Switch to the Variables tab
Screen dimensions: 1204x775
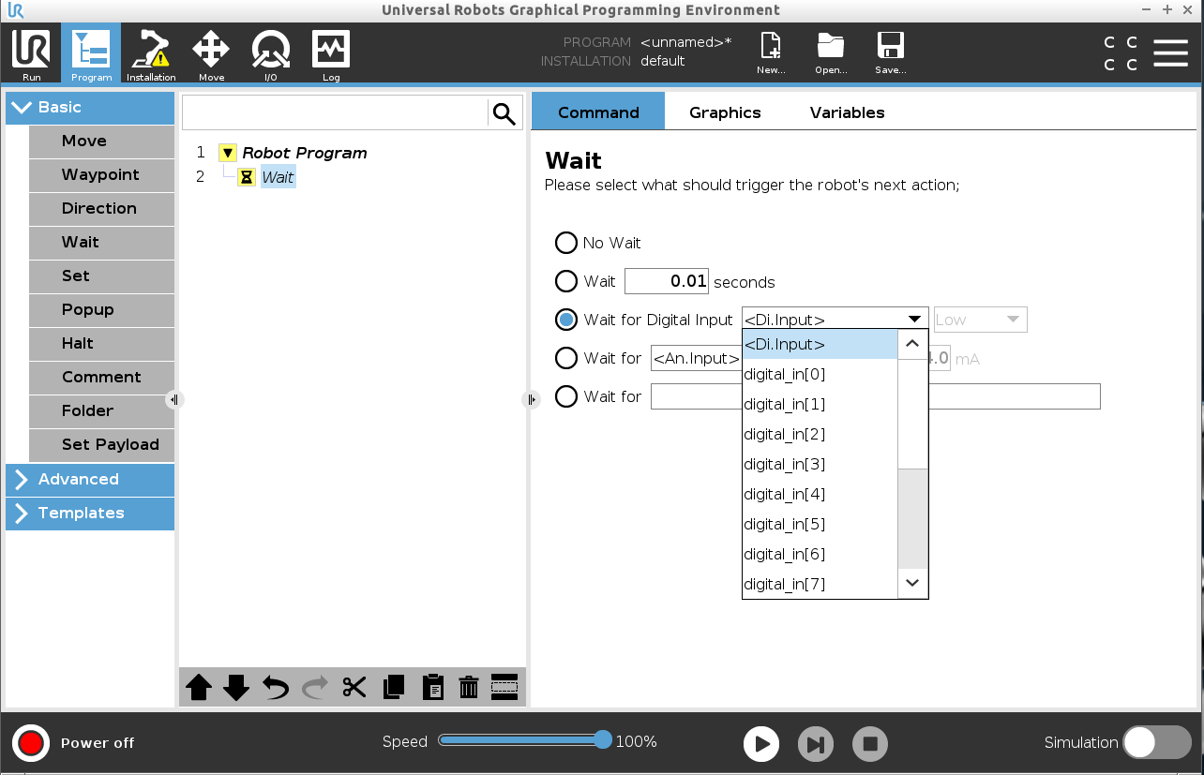(x=847, y=112)
